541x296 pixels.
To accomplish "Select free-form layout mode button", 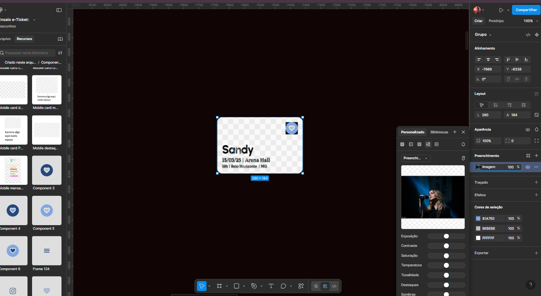I will (481, 105).
